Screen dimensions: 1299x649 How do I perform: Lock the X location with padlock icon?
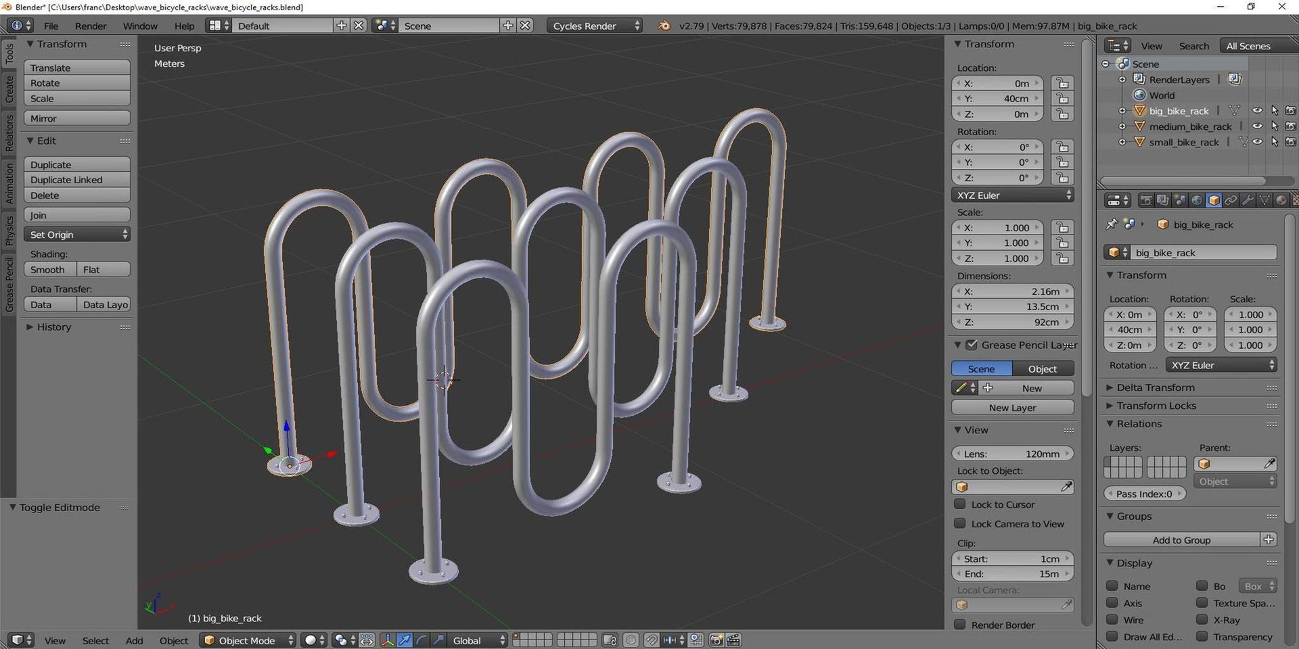[x=1062, y=83]
